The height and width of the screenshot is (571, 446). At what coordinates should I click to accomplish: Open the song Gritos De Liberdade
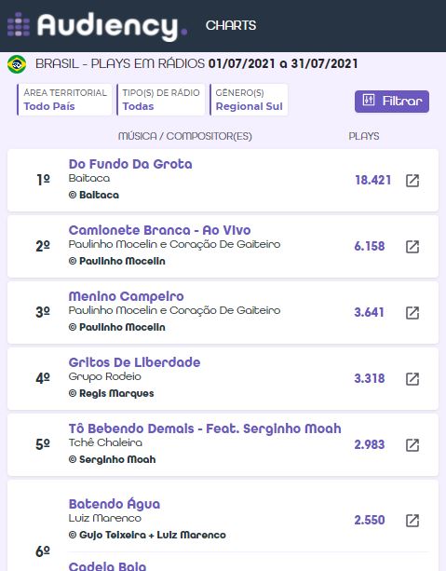point(134,362)
